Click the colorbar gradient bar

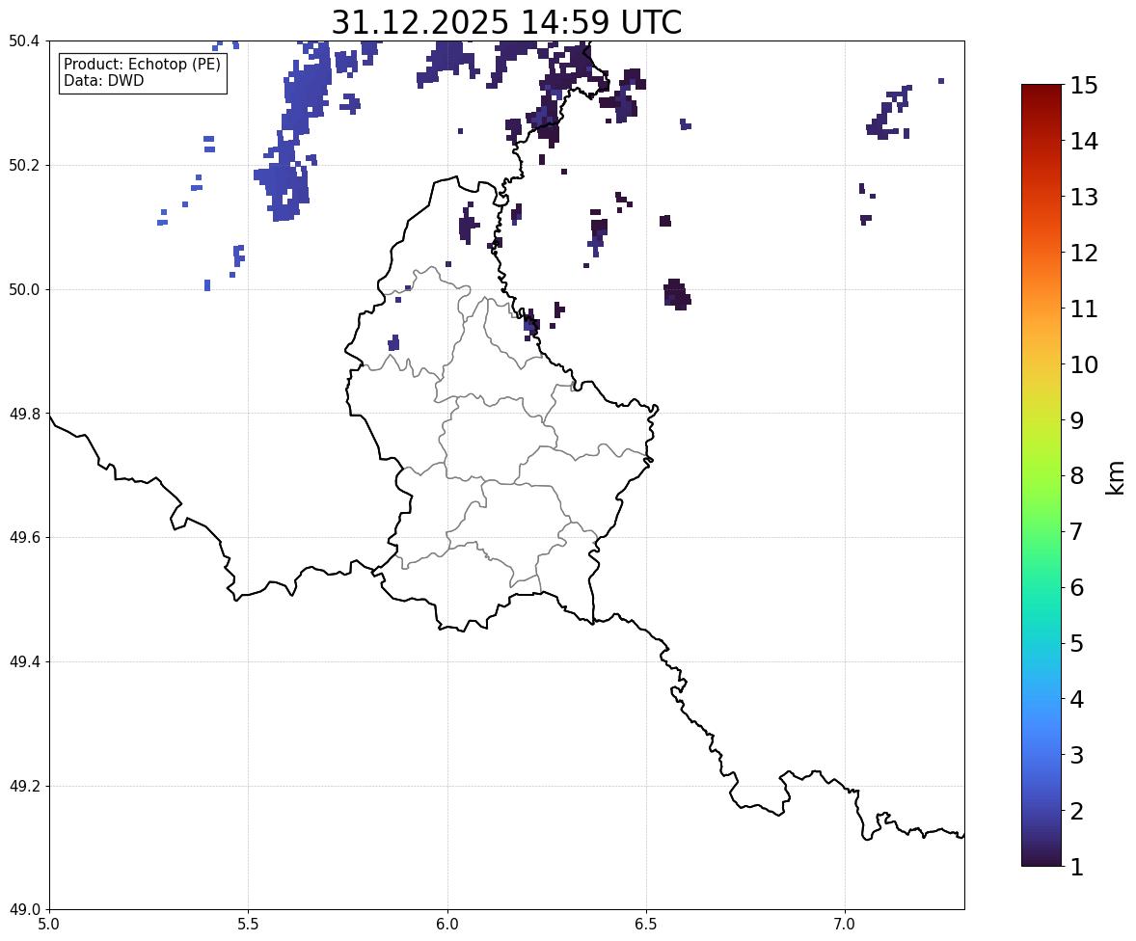[1041, 475]
